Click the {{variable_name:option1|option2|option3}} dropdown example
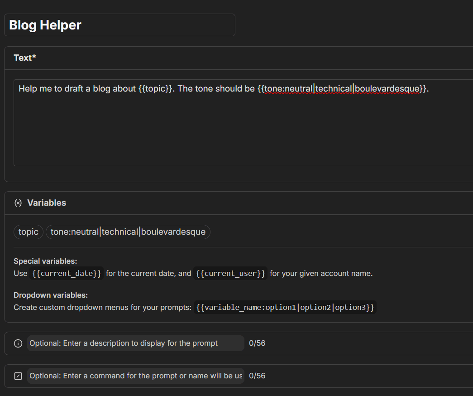Image resolution: width=473 pixels, height=396 pixels. click(x=285, y=308)
